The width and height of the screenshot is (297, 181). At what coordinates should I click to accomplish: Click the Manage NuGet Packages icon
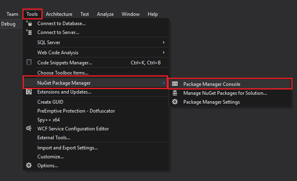click(175, 93)
